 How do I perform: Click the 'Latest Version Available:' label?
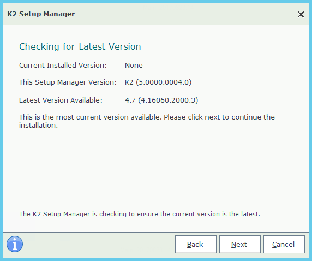[x=61, y=100]
